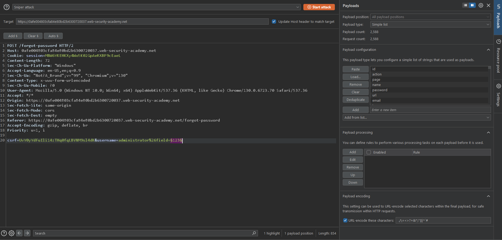Screen dimensions: 502x240
Task: Select 'name' in the payload list
Action: coord(429,84)
